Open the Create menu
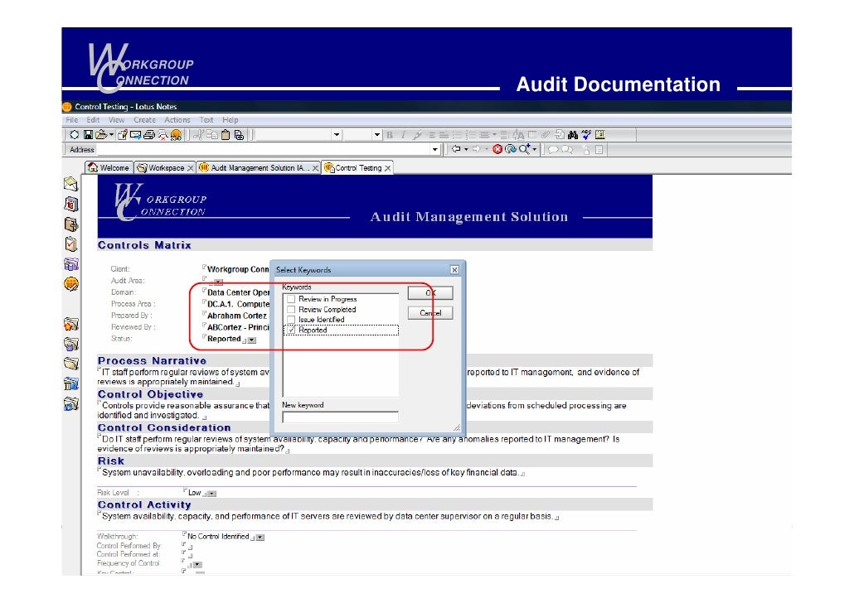The width and height of the screenshot is (854, 603). click(x=144, y=120)
